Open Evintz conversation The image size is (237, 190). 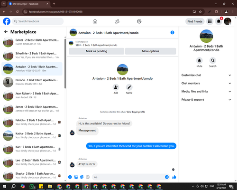pos(32,42)
